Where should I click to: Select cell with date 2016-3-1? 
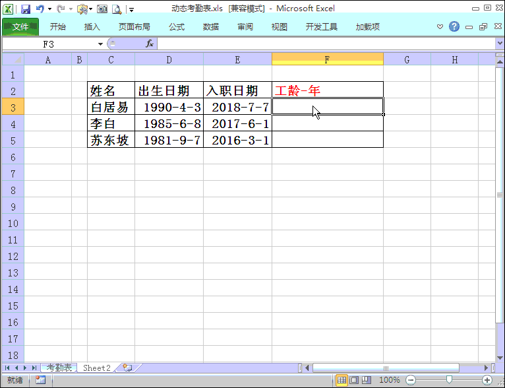click(238, 139)
